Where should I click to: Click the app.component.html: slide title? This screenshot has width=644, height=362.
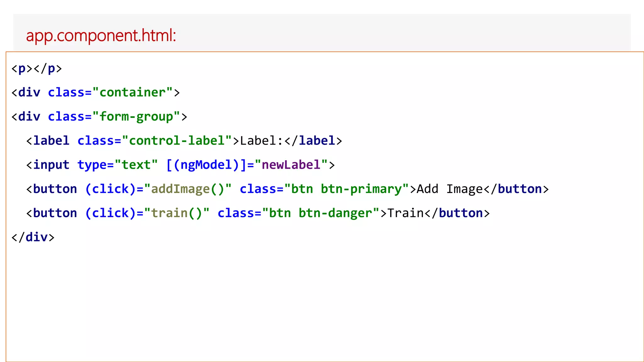click(x=101, y=36)
